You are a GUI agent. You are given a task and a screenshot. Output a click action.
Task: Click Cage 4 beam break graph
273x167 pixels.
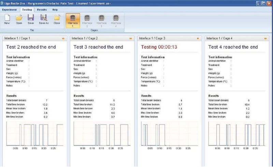click(237, 133)
